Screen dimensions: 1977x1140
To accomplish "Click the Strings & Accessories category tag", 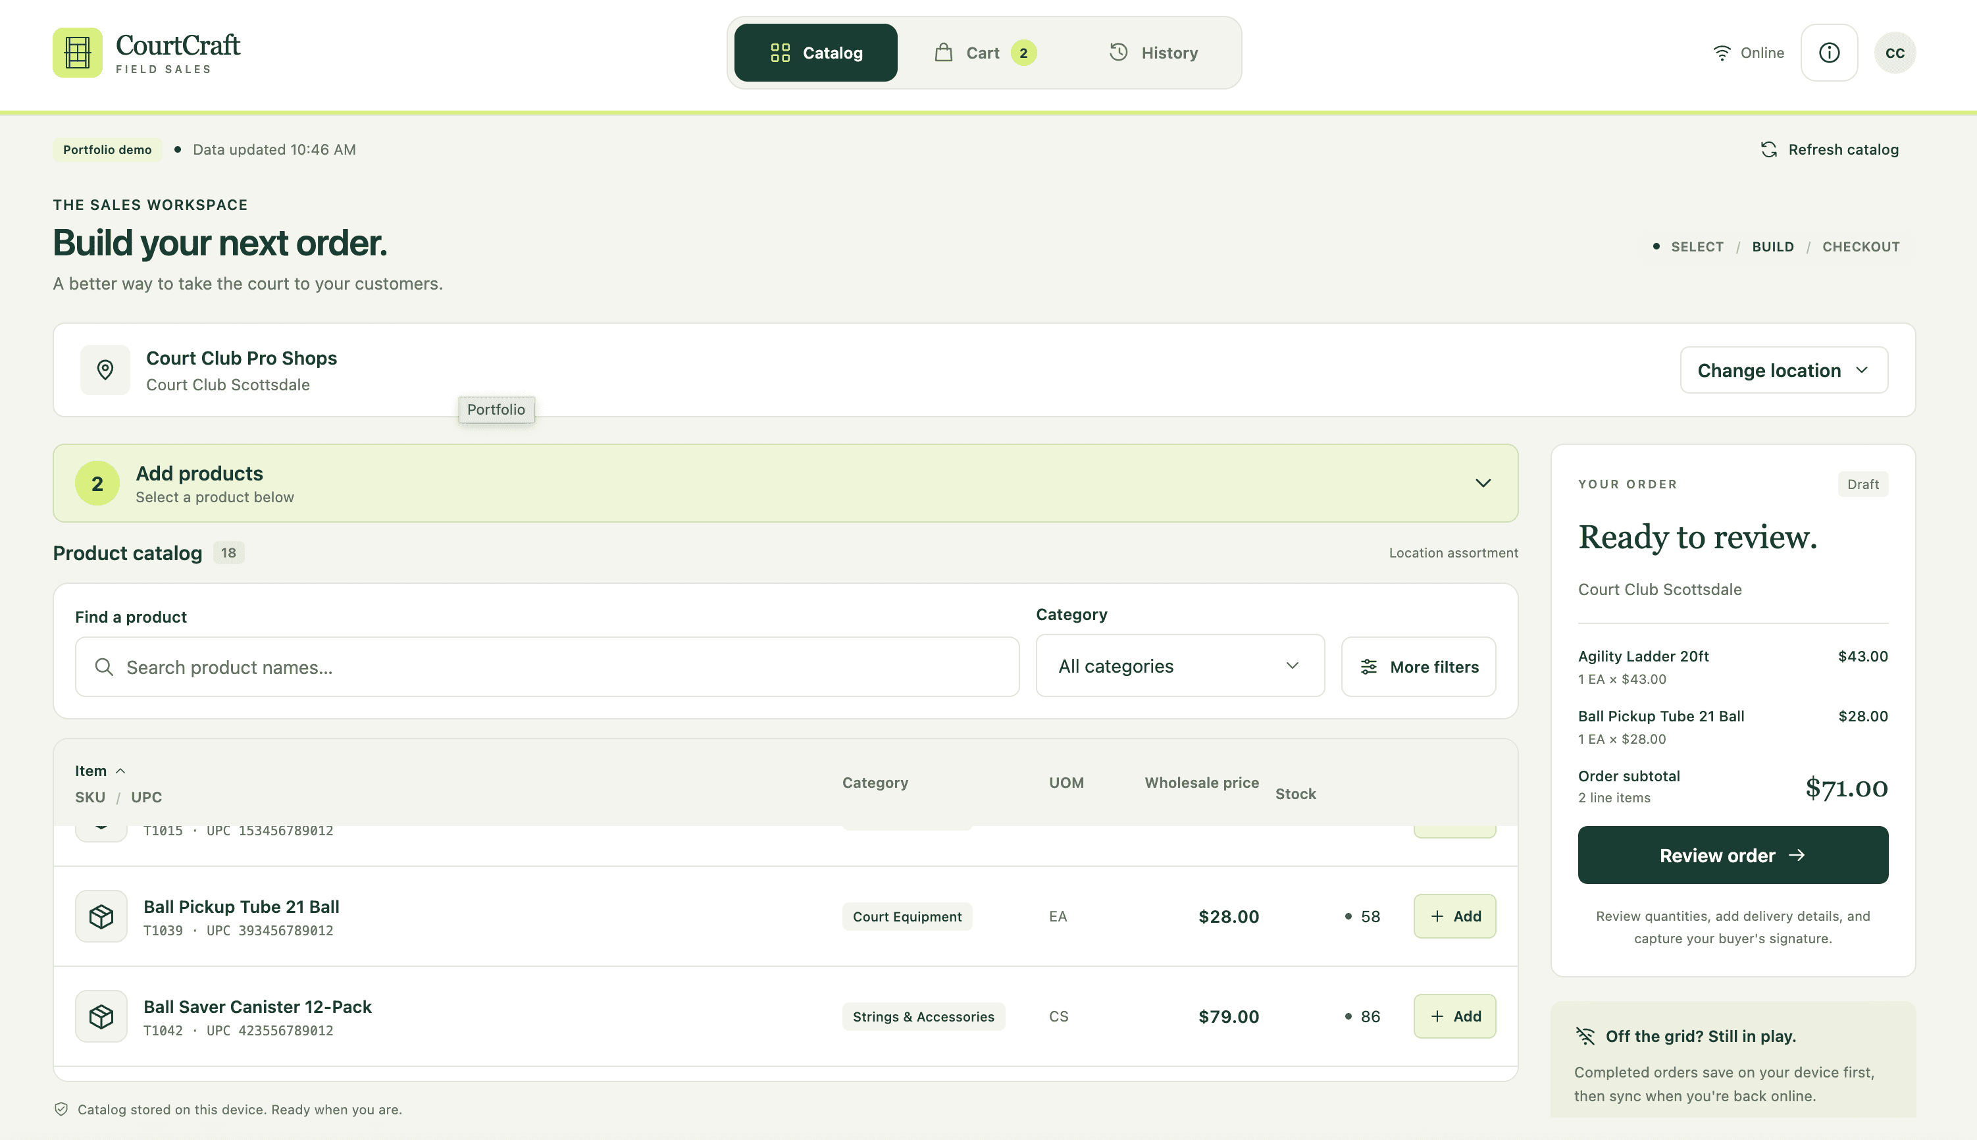I will point(923,1016).
